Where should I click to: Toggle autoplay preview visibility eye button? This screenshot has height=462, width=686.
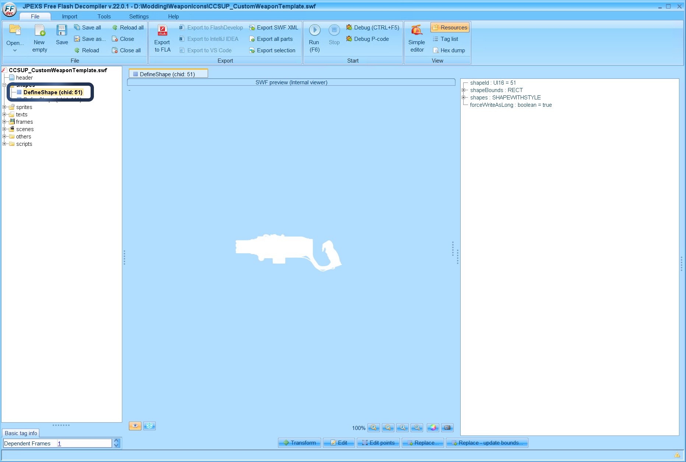pyautogui.click(x=135, y=426)
